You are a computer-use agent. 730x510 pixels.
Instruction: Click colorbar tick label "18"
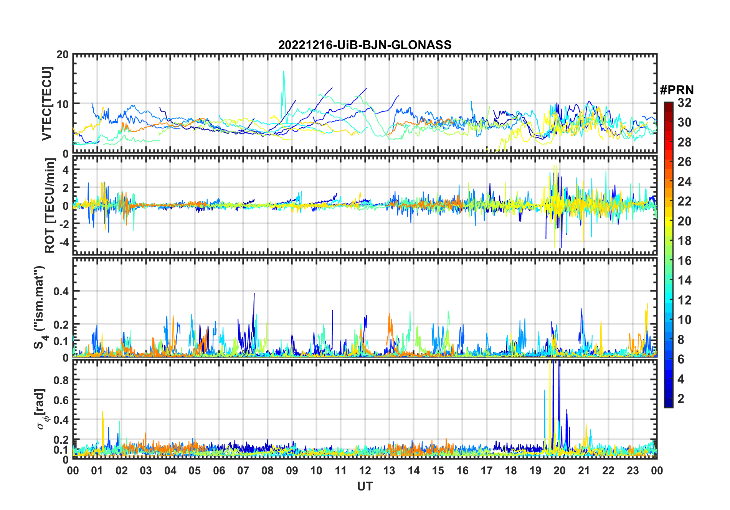pos(684,241)
